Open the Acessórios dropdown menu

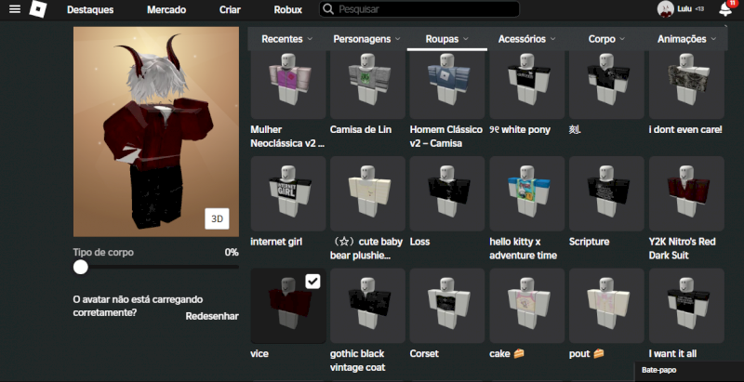(526, 40)
